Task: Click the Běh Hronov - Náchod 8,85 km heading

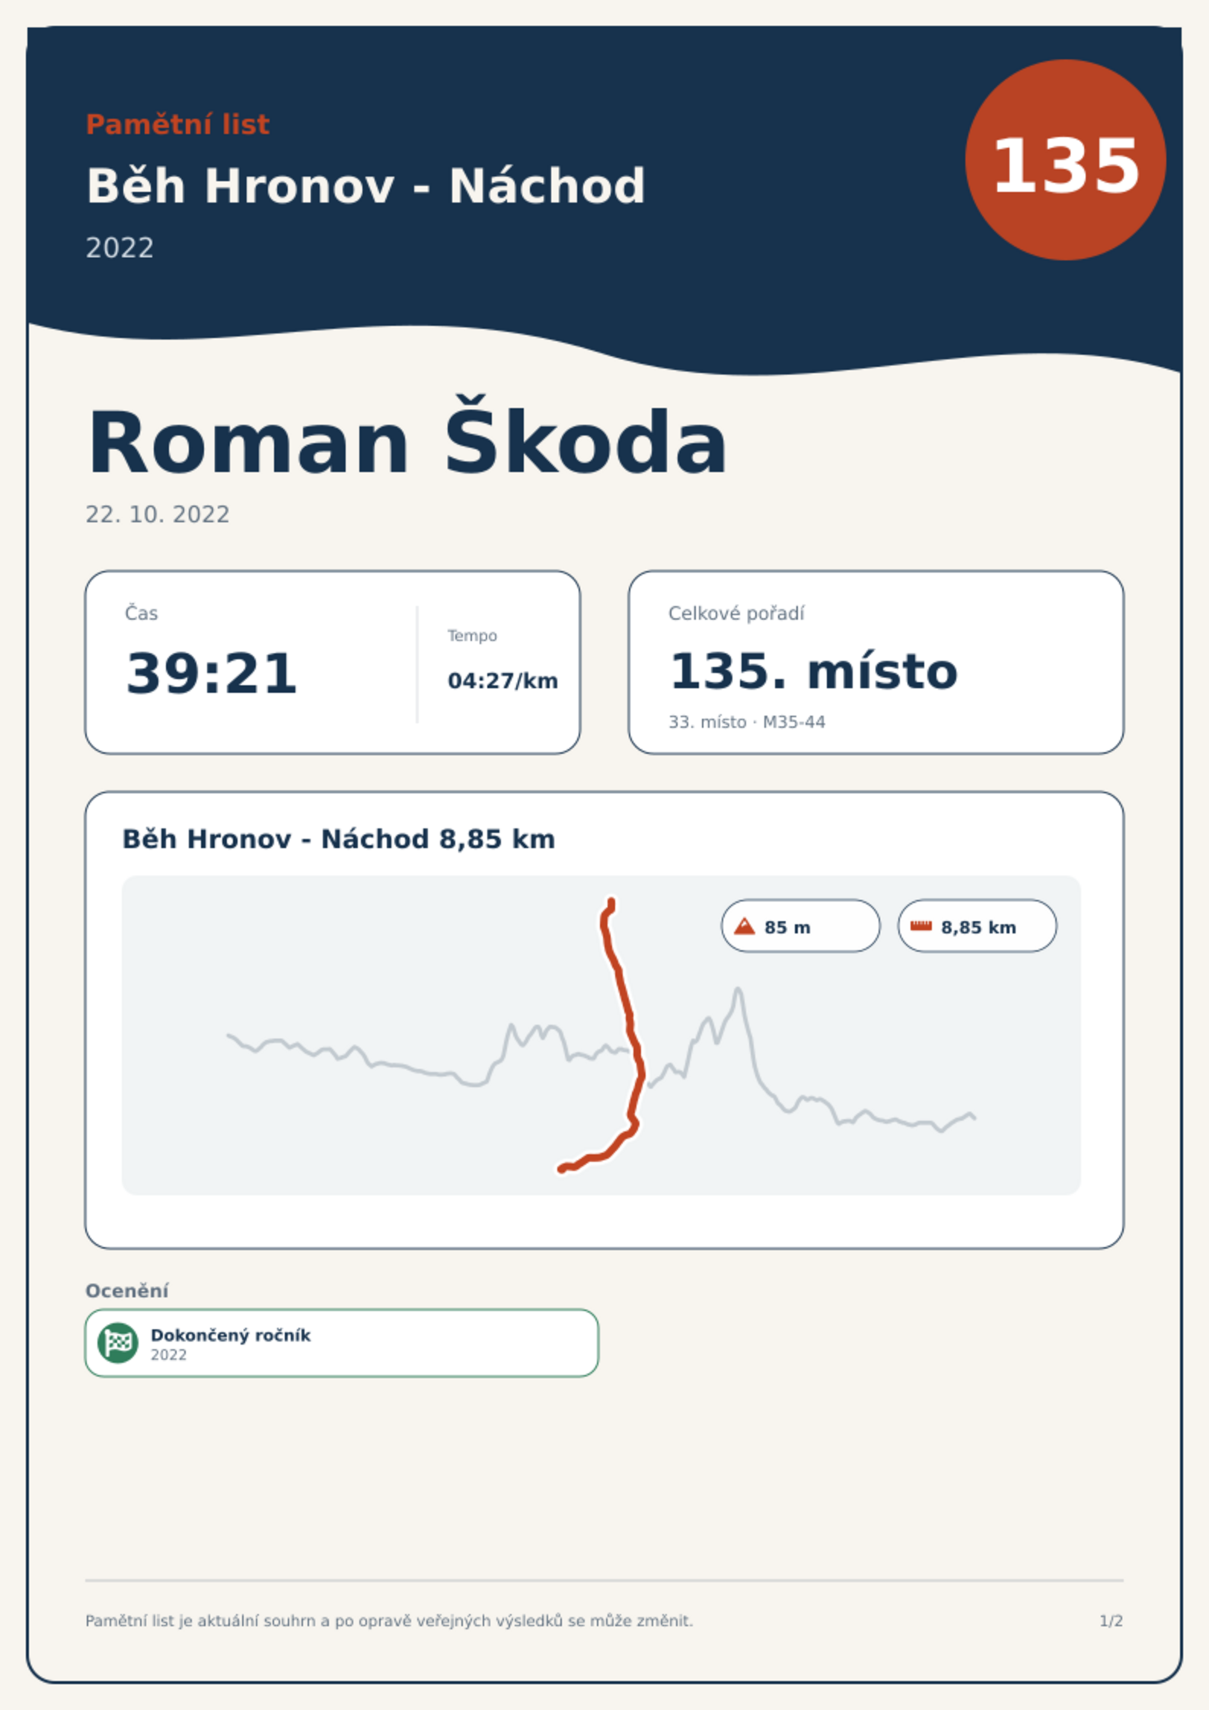Action: click(x=339, y=839)
